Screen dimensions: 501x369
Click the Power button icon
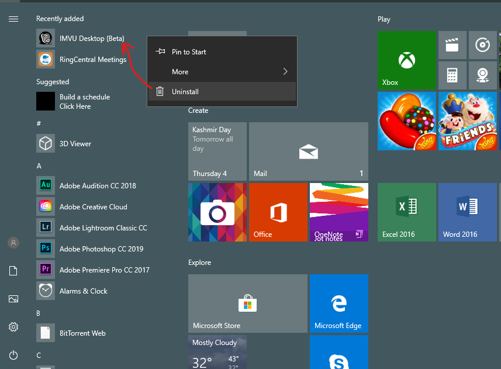pos(13,355)
